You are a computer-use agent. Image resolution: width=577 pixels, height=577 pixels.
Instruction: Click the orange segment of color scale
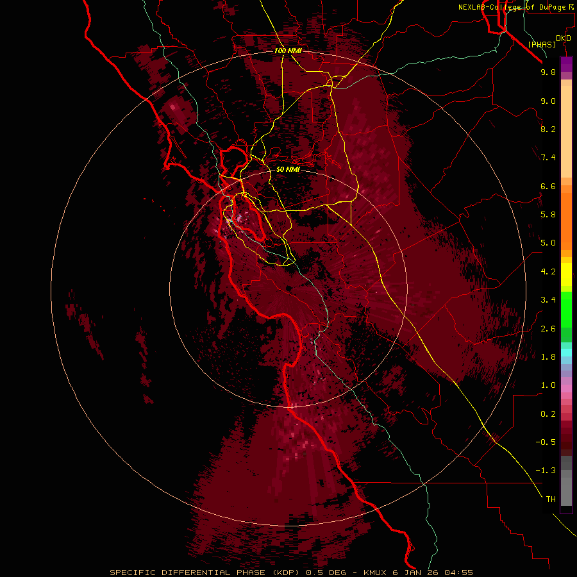point(566,222)
